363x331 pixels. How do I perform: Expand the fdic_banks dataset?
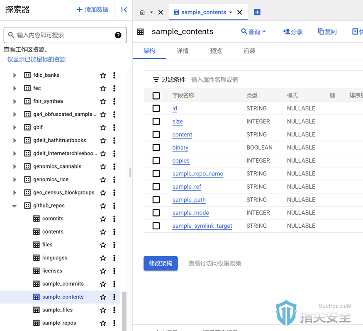(x=15, y=75)
